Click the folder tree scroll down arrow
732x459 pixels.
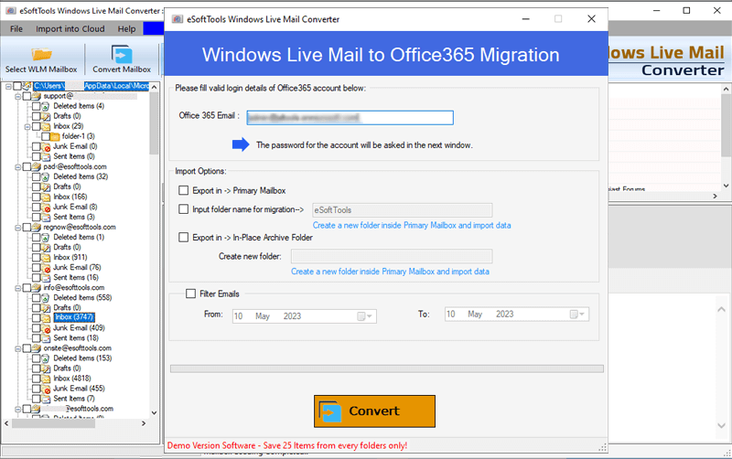pyautogui.click(x=154, y=412)
